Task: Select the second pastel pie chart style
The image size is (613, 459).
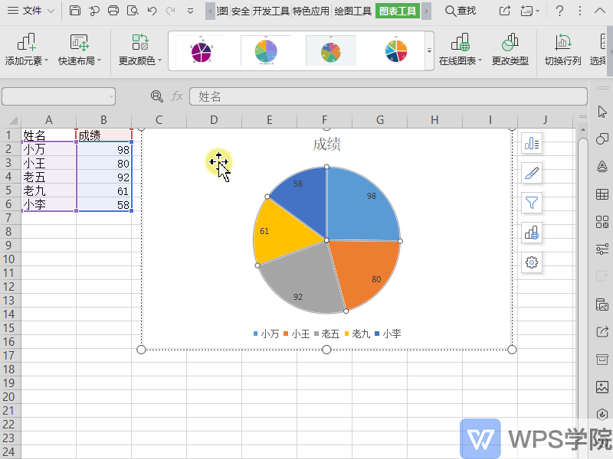Action: pyautogui.click(x=266, y=51)
